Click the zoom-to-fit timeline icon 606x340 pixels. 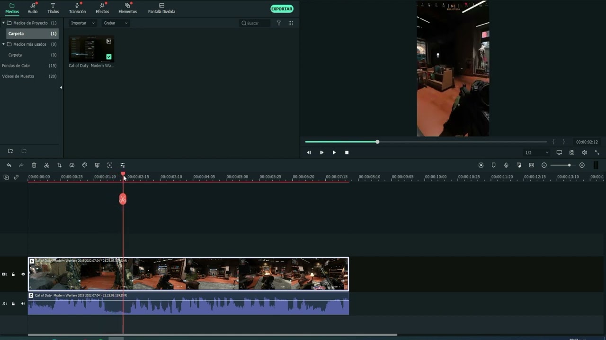coord(531,165)
